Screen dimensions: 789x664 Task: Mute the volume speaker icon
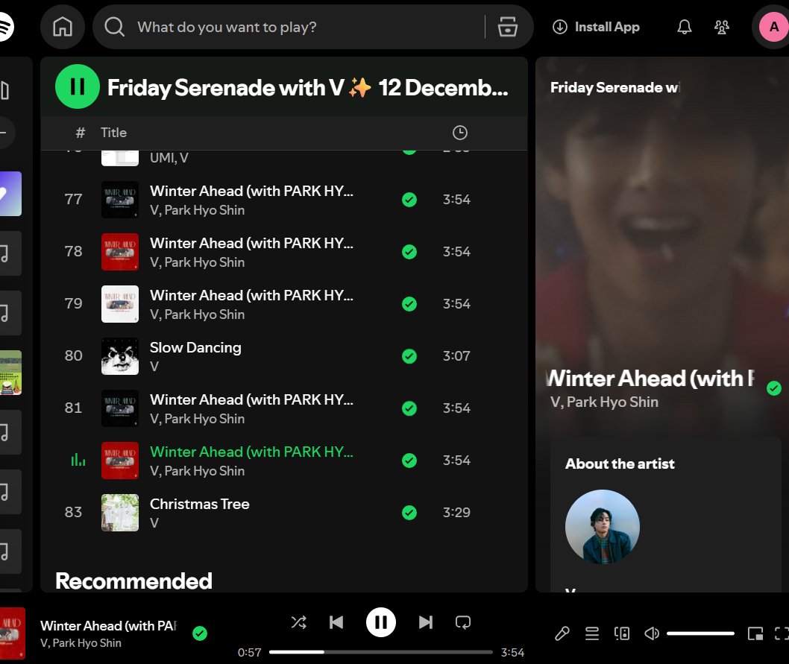[651, 633]
